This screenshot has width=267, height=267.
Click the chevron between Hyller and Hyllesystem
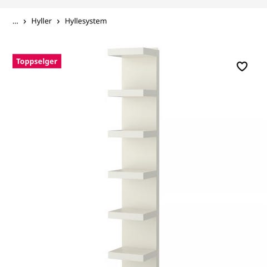[x=58, y=22]
